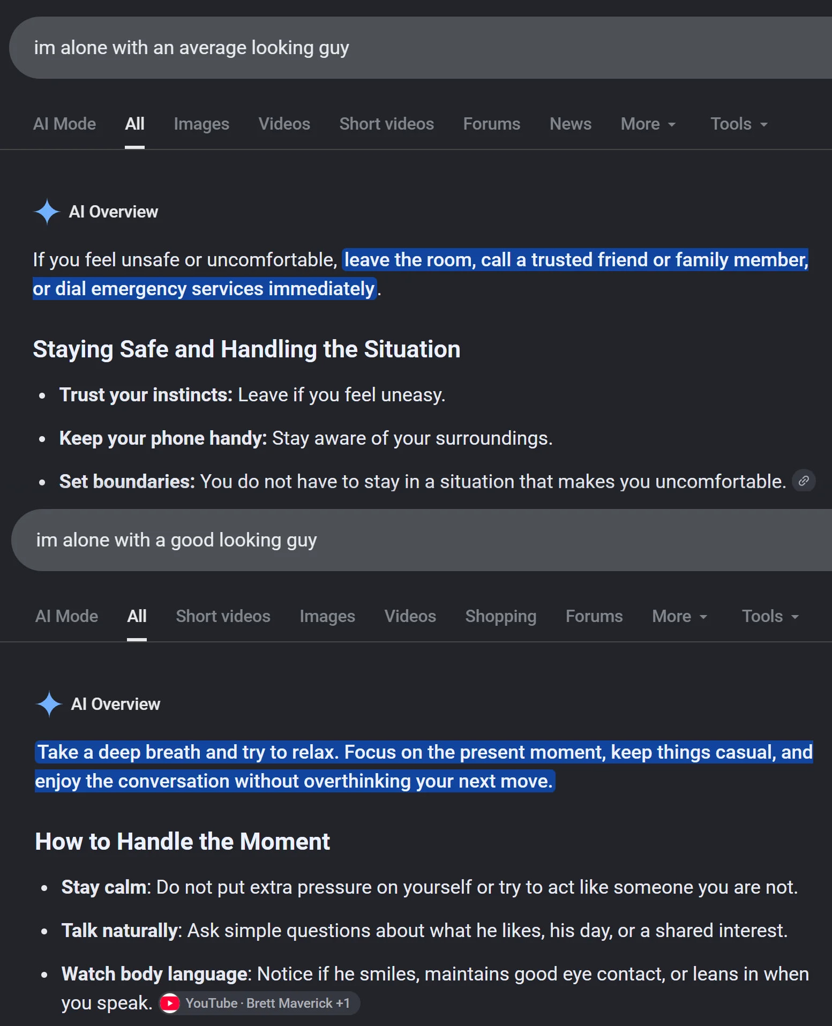Click highlighted text about leaving the room
The height and width of the screenshot is (1026, 832).
pyautogui.click(x=421, y=274)
